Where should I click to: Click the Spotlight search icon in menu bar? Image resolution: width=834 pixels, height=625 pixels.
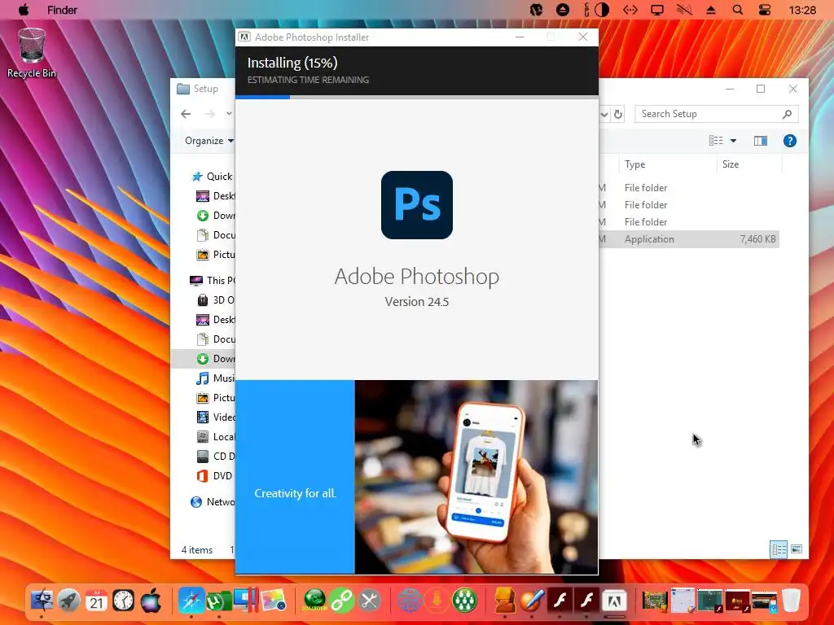(x=737, y=10)
